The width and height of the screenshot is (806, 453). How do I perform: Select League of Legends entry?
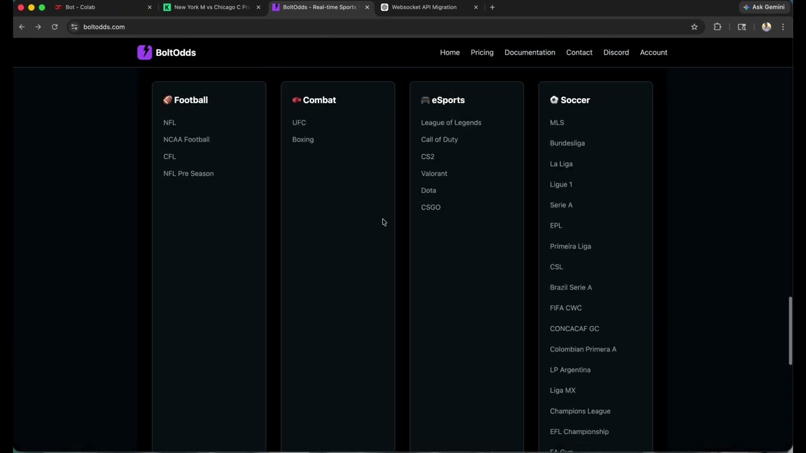coord(451,123)
